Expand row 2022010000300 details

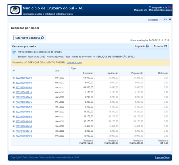[x=14, y=78]
